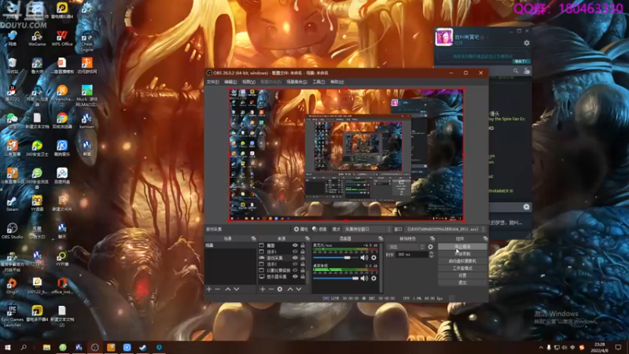Open the Windows Start menu

point(8,348)
